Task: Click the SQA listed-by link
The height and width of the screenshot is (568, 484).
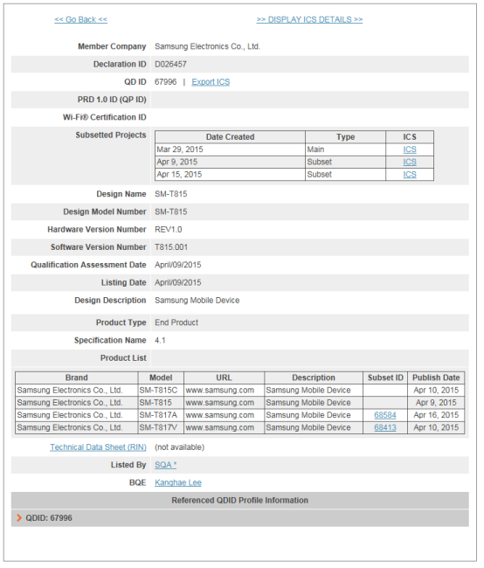Action: (166, 465)
